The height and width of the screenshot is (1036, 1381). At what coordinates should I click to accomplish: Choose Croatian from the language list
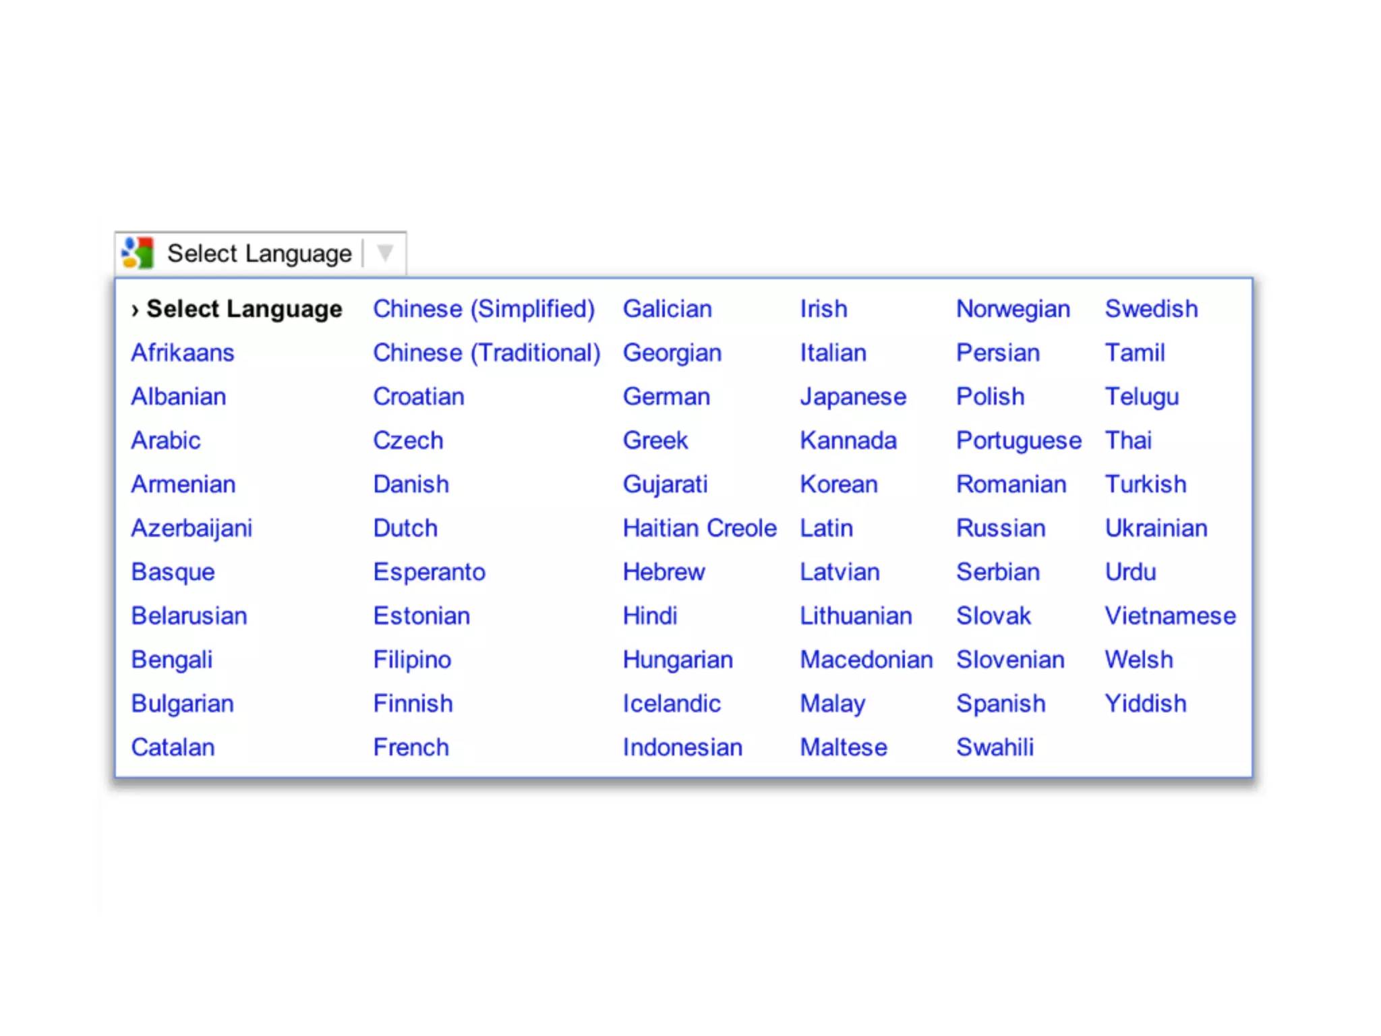point(419,397)
